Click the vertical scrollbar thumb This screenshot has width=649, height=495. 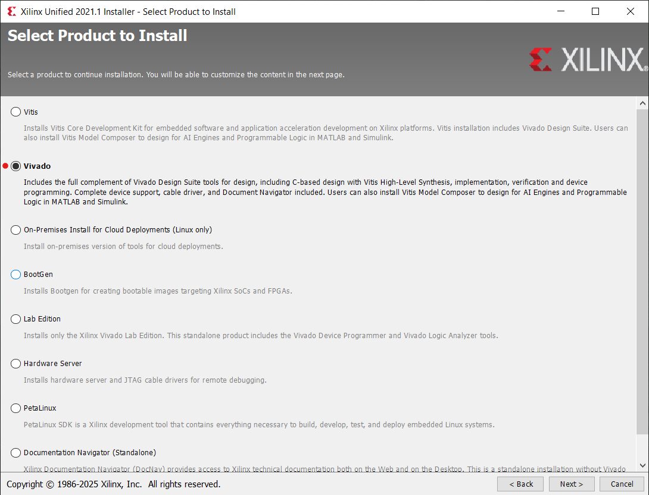(642, 272)
